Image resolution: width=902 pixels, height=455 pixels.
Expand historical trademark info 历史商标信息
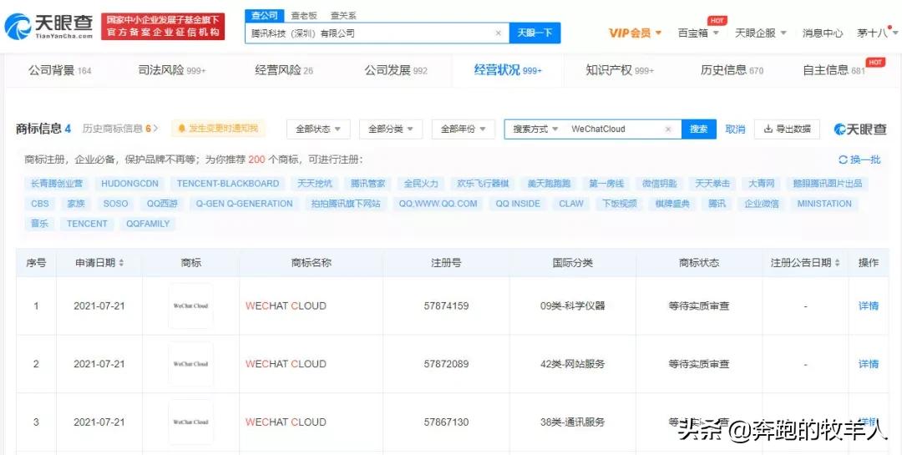point(120,129)
